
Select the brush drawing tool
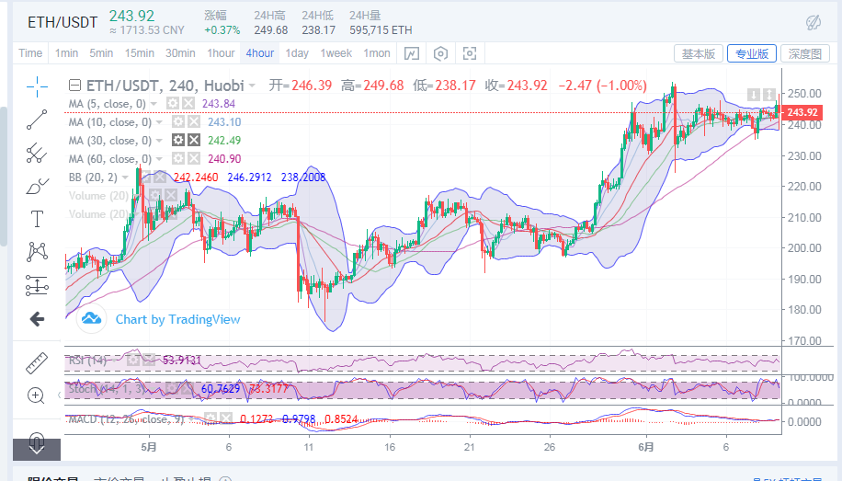tap(37, 185)
